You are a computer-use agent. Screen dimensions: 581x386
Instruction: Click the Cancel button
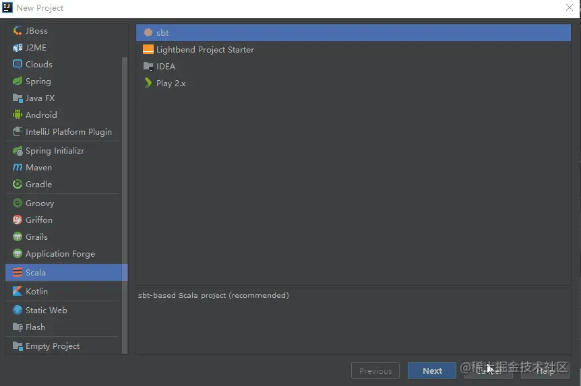pos(489,371)
